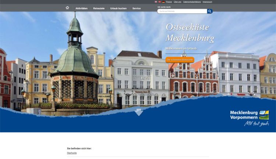Image resolution: width=276 pixels, height=159 pixels.
Task: Expand the Service menu
Action: point(137,8)
